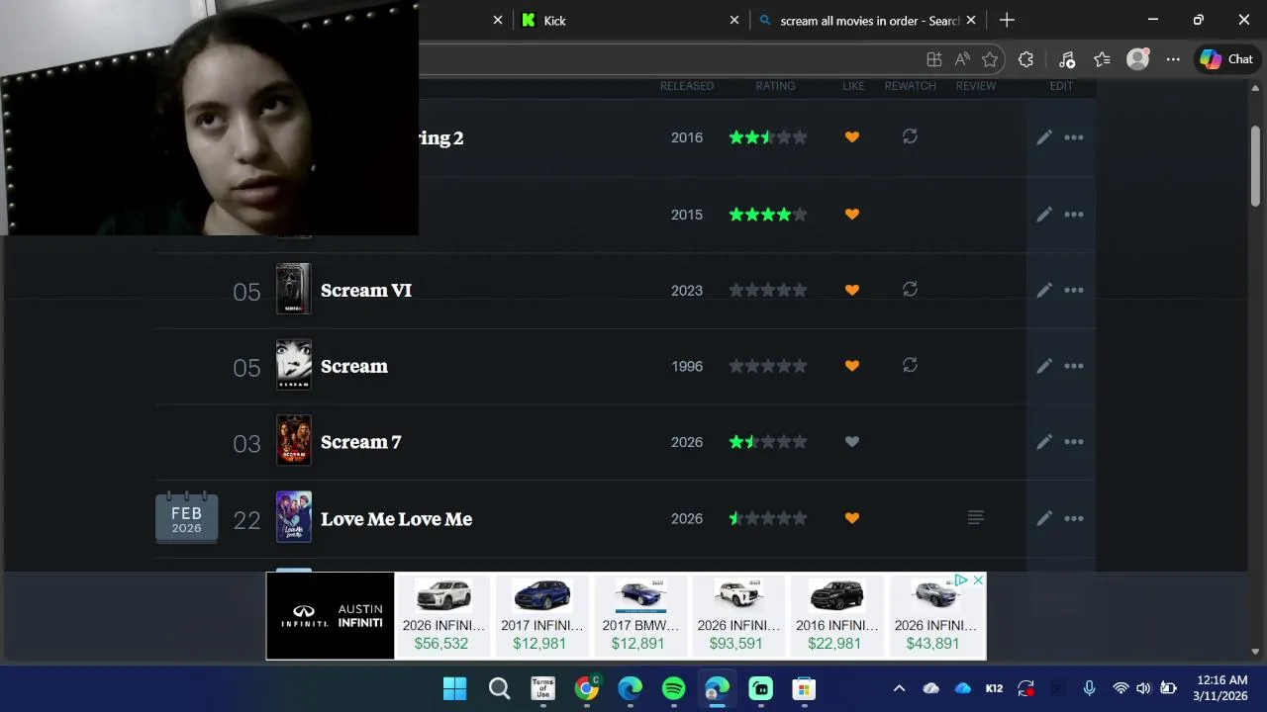This screenshot has width=1267, height=712.
Task: Toggle like heart for Love Me Love Me
Action: (x=852, y=518)
